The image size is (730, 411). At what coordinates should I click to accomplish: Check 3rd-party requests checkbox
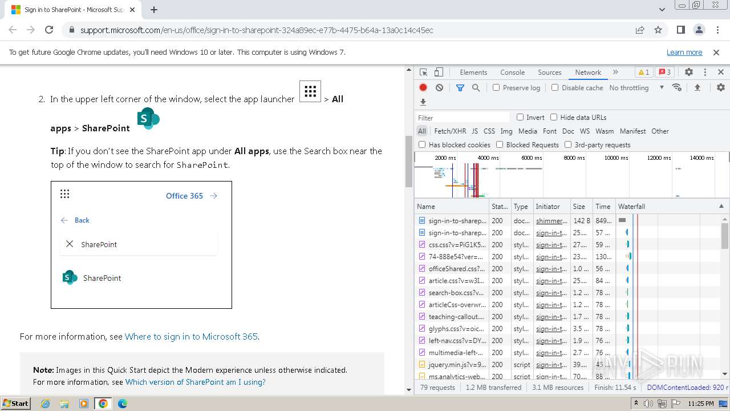568,144
